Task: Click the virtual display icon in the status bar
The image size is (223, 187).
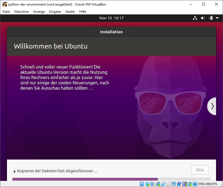Action: pyautogui.click(x=174, y=184)
